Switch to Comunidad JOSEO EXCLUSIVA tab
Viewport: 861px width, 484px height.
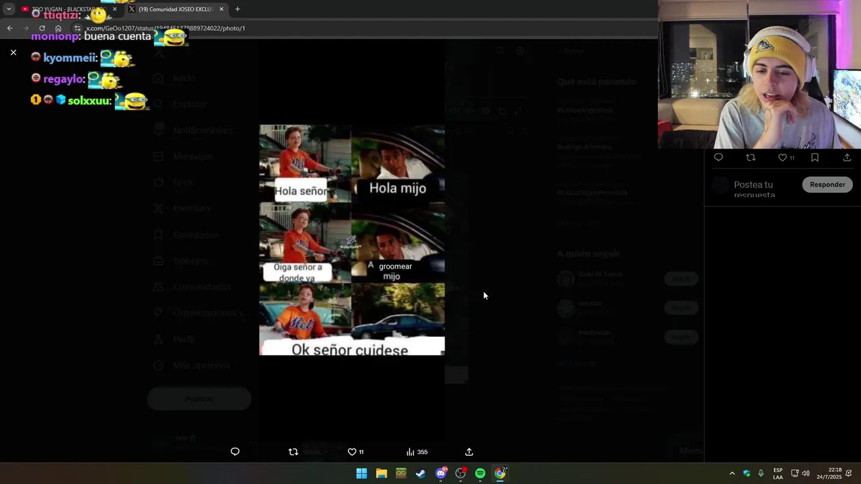click(175, 9)
